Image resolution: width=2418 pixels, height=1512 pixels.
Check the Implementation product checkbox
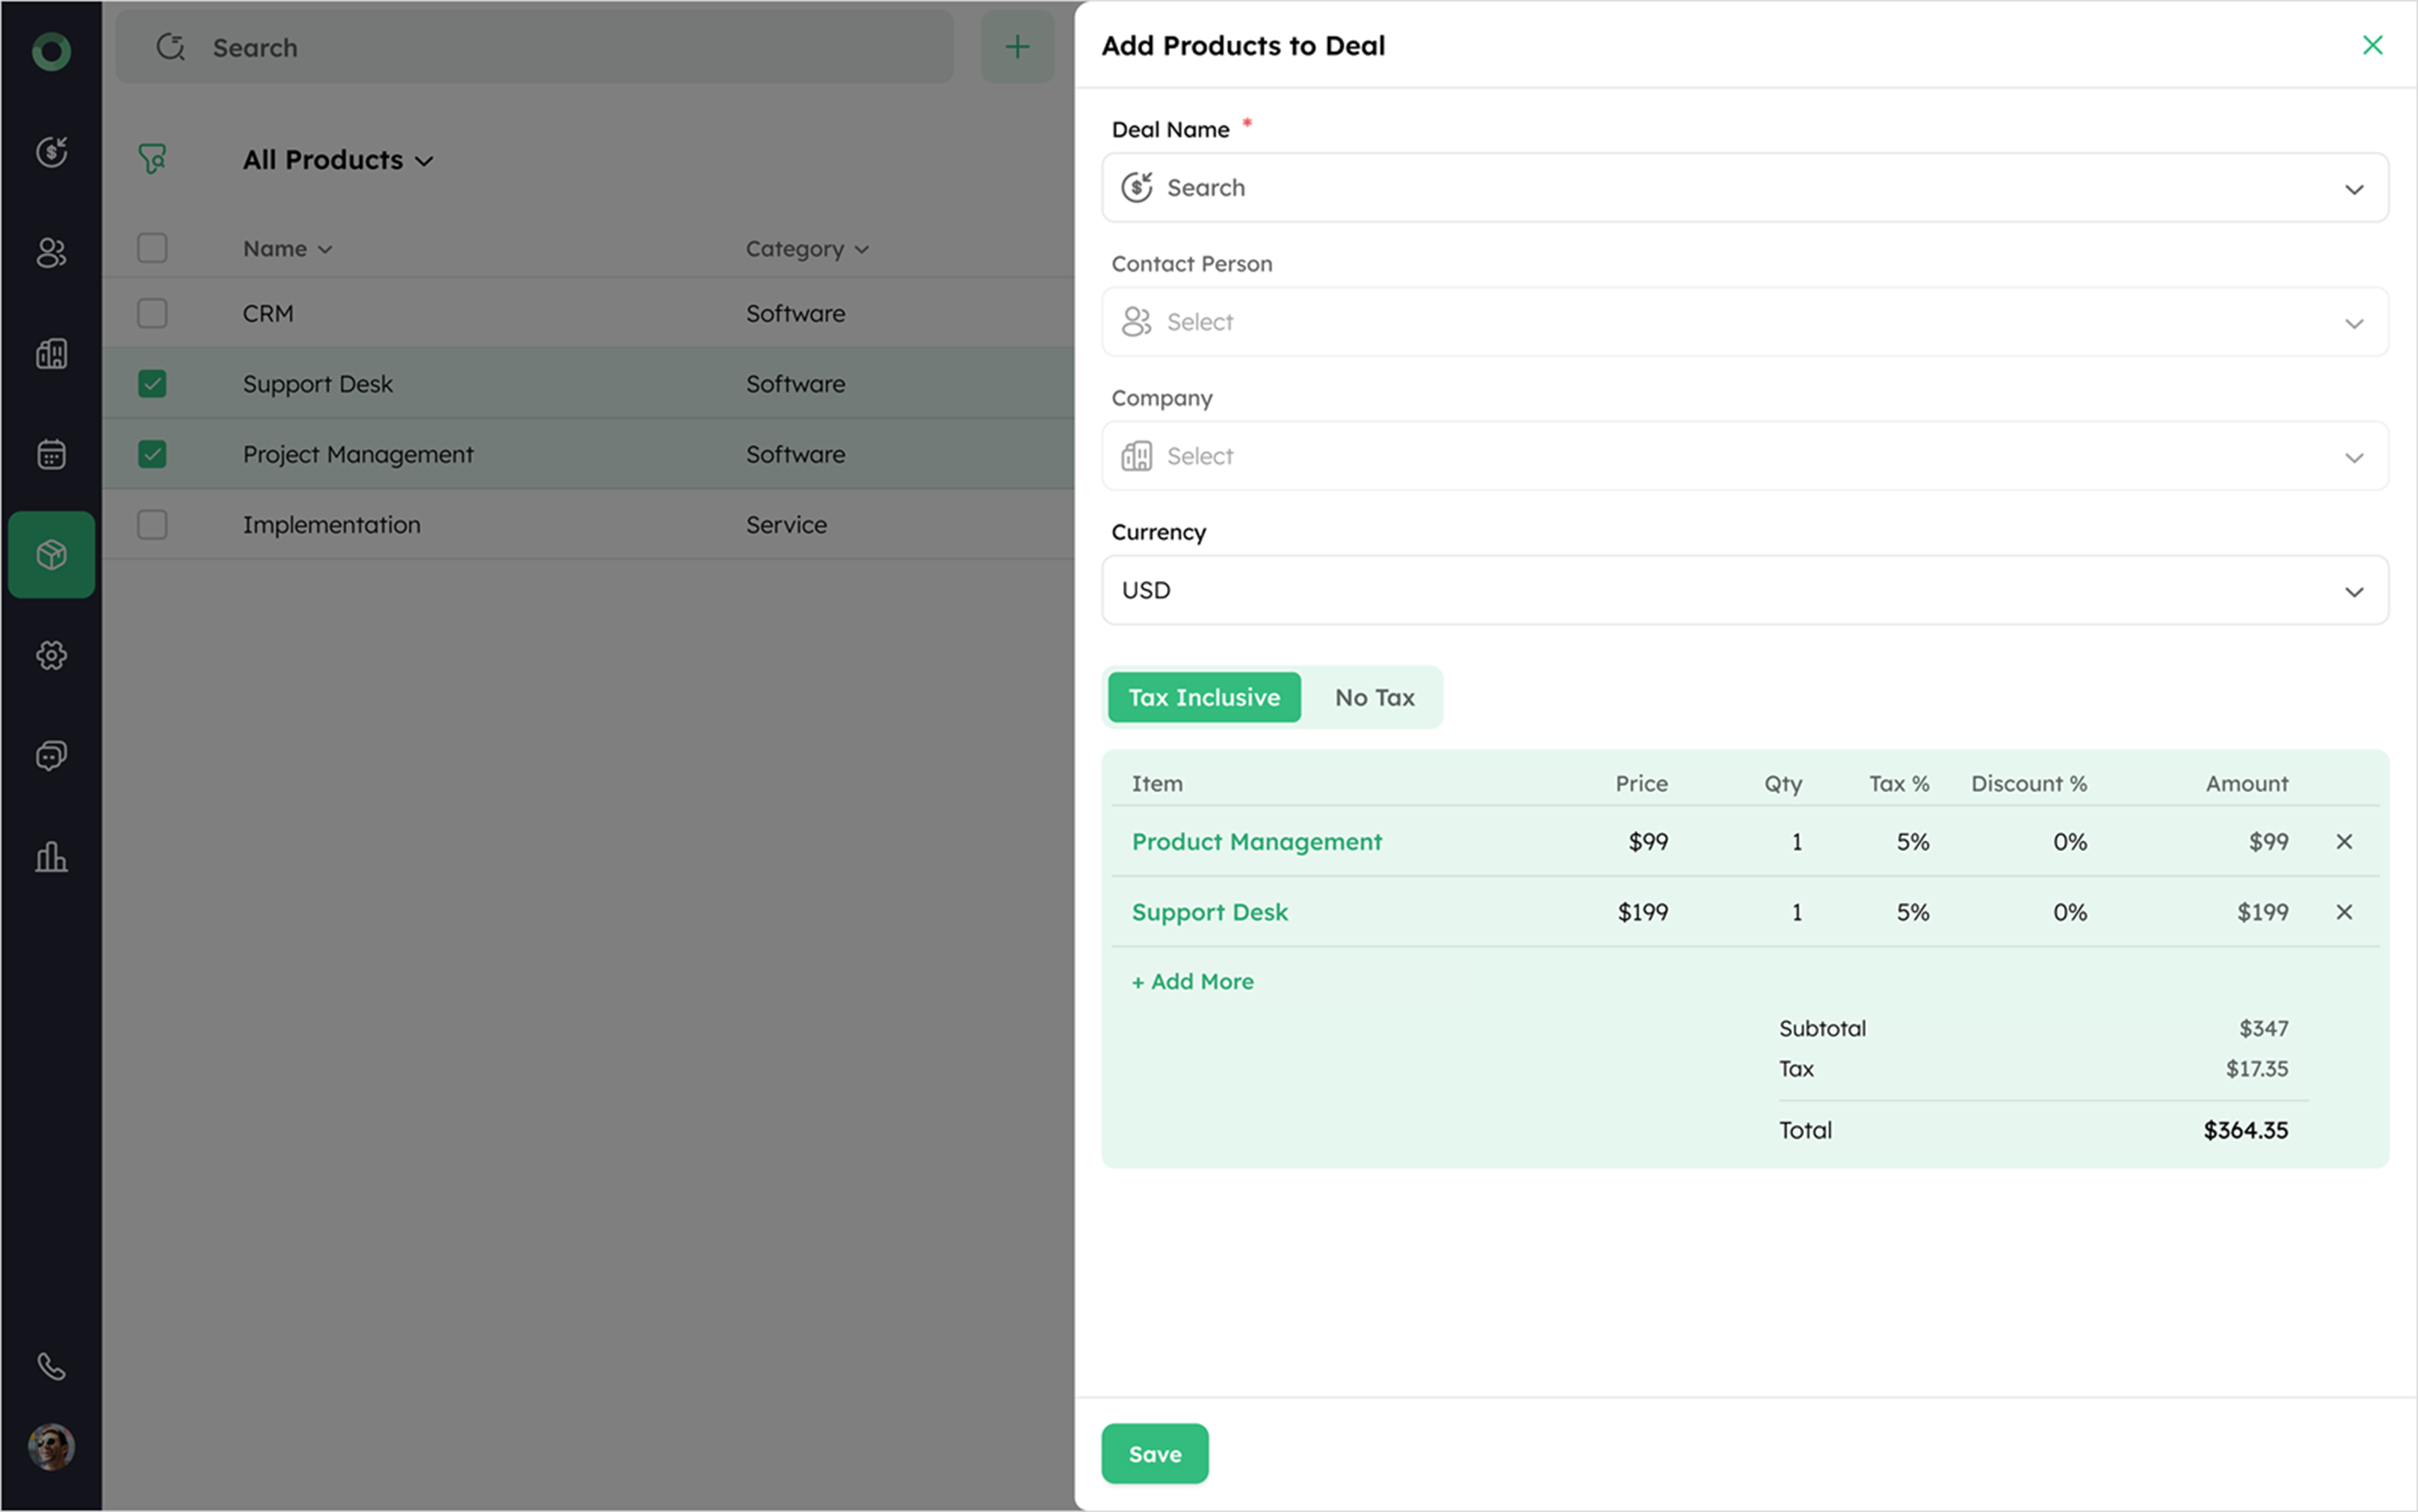coord(152,525)
